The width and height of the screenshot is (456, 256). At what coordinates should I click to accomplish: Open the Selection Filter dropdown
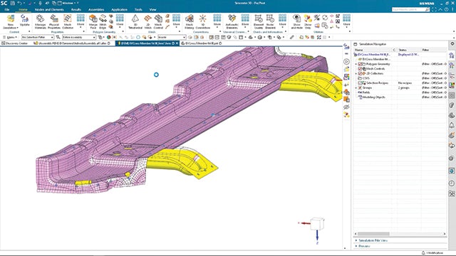38,37
